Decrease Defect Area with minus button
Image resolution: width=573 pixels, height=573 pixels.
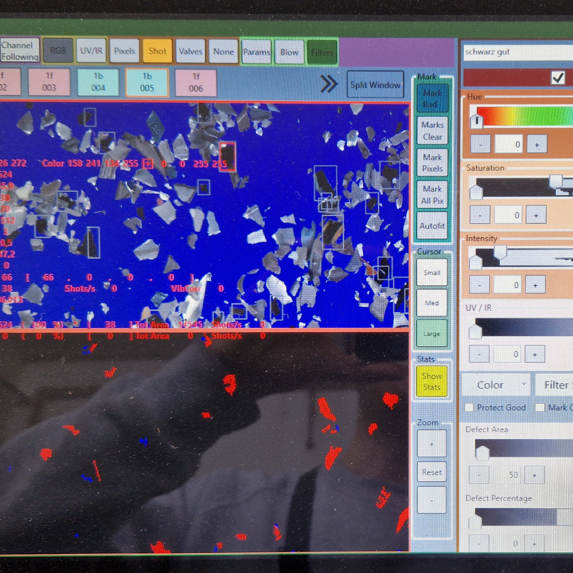pyautogui.click(x=479, y=475)
